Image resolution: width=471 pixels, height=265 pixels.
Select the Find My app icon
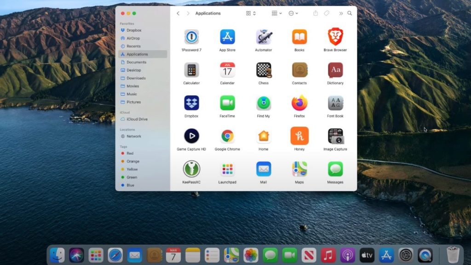(x=264, y=103)
